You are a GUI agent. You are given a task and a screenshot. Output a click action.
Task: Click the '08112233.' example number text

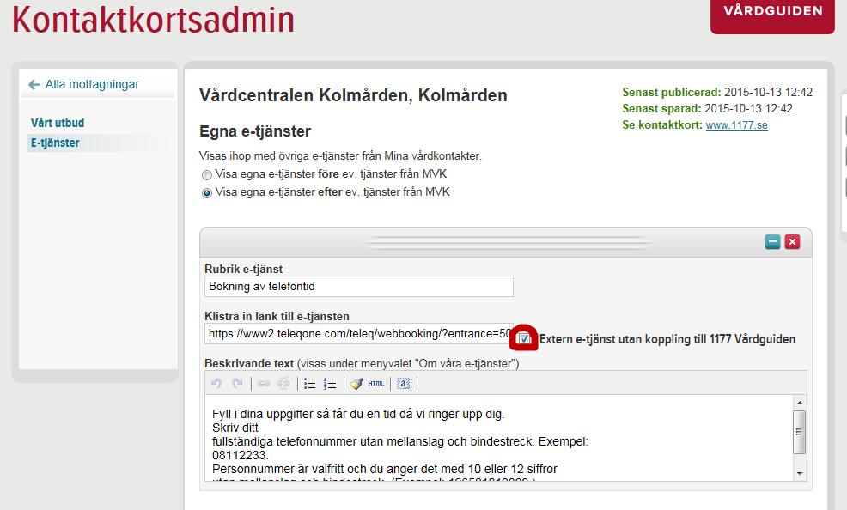click(241, 455)
